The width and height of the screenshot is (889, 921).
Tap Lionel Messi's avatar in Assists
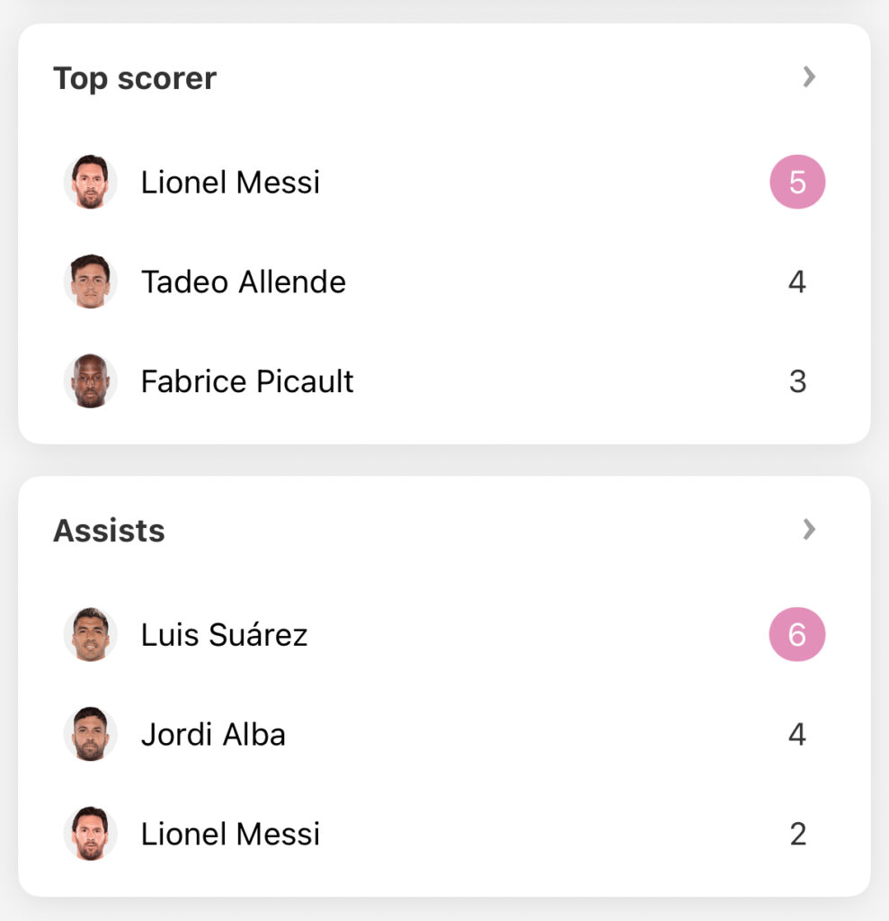[91, 834]
